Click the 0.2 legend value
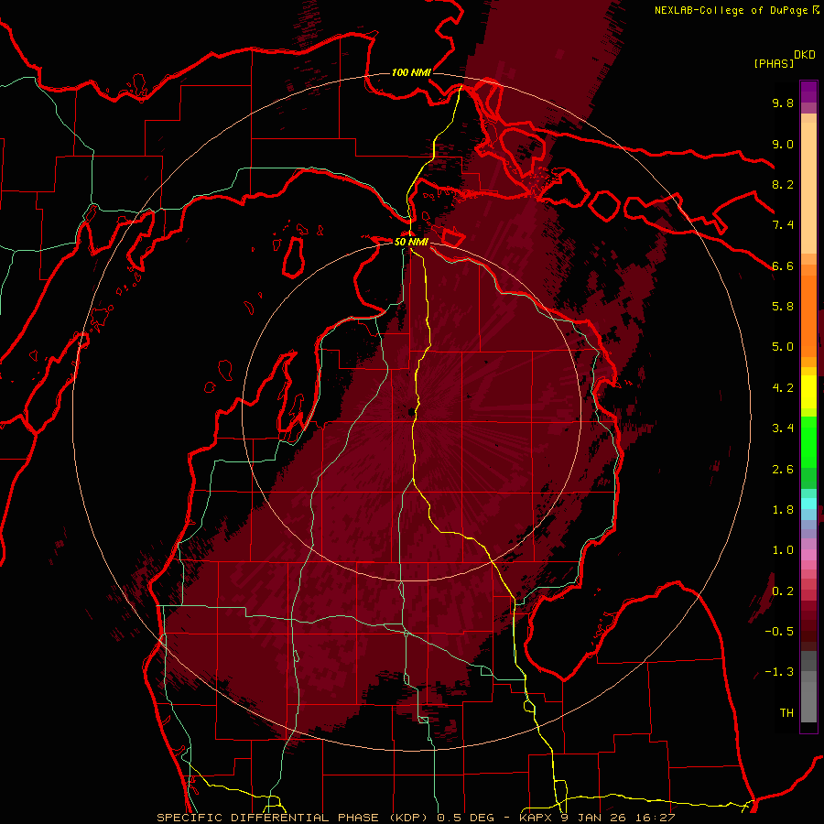824x824 pixels. 783,591
